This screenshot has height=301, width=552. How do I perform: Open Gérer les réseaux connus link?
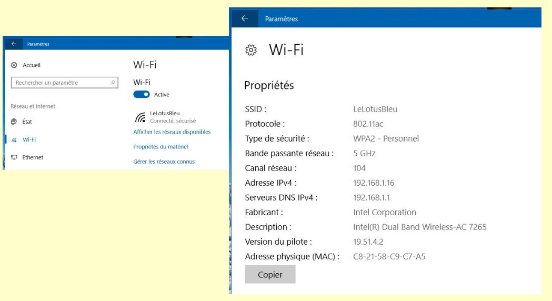click(x=164, y=162)
